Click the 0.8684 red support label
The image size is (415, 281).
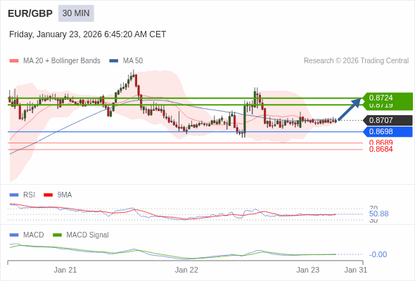point(381,149)
